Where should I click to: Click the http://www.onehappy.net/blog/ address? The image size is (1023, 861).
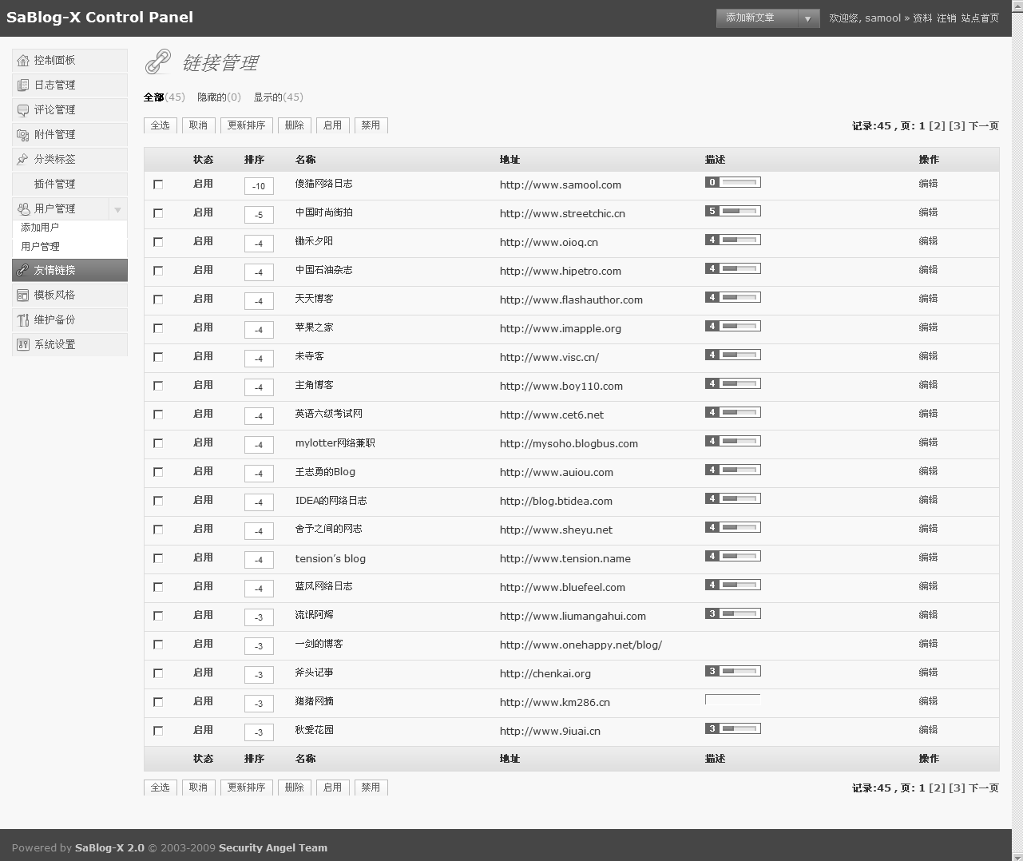pyautogui.click(x=581, y=645)
